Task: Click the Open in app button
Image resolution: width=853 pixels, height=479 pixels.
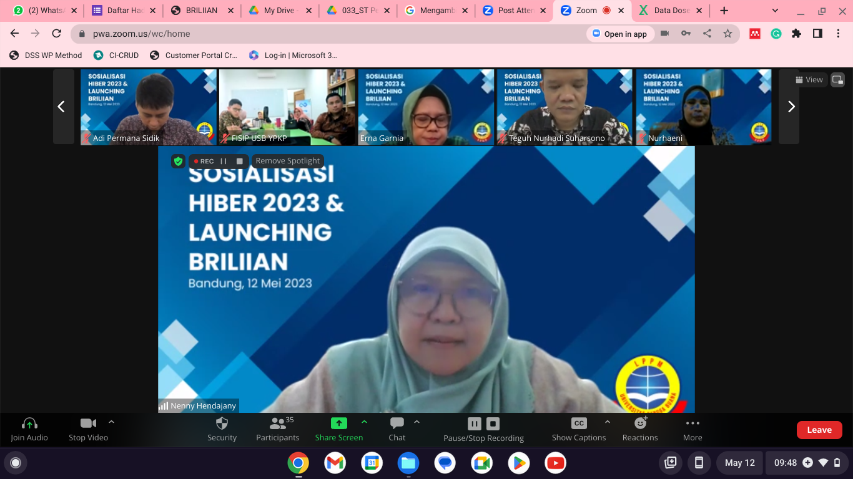Action: click(x=620, y=34)
